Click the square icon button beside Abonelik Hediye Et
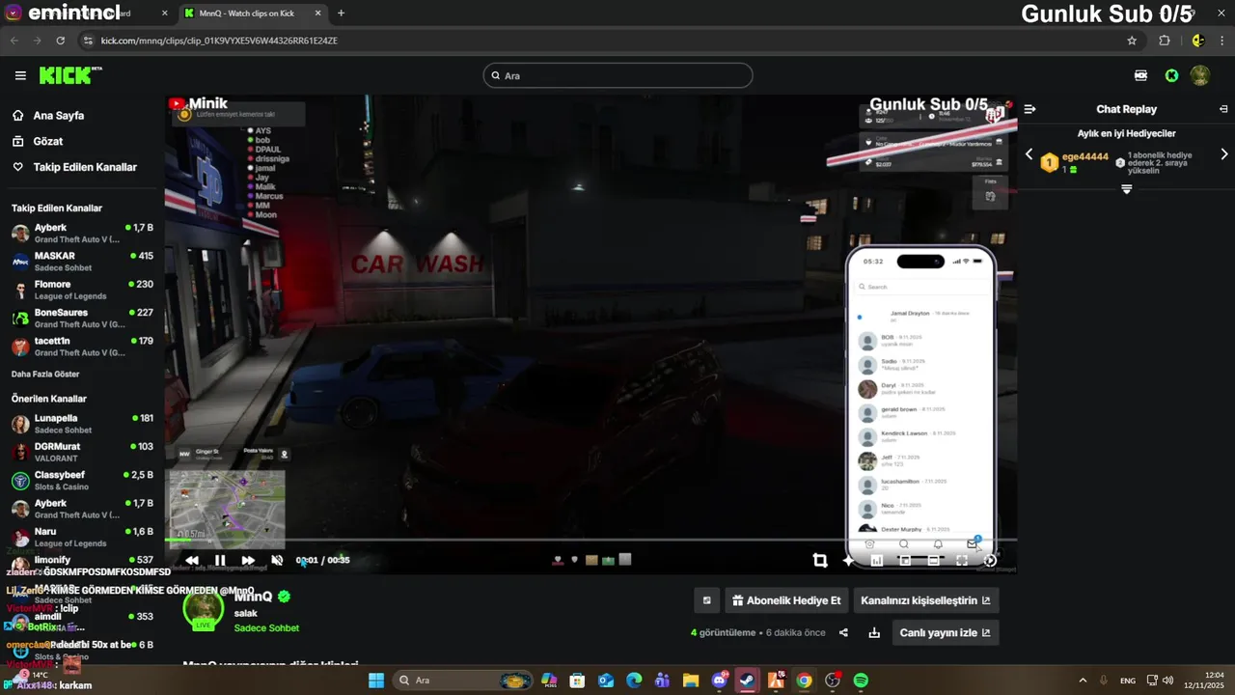This screenshot has height=695, width=1235. click(x=706, y=600)
